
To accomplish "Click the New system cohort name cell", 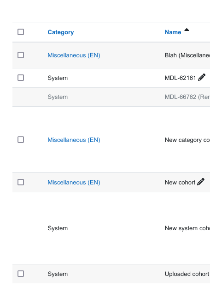I will (x=187, y=228).
